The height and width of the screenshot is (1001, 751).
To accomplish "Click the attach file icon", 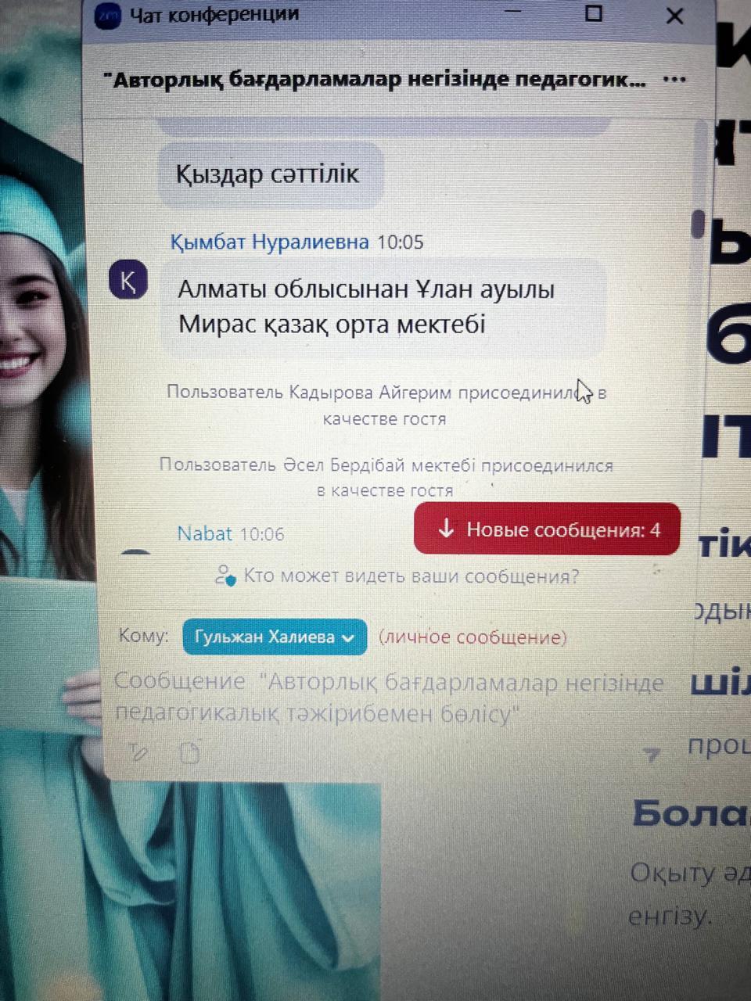I will pyautogui.click(x=190, y=752).
